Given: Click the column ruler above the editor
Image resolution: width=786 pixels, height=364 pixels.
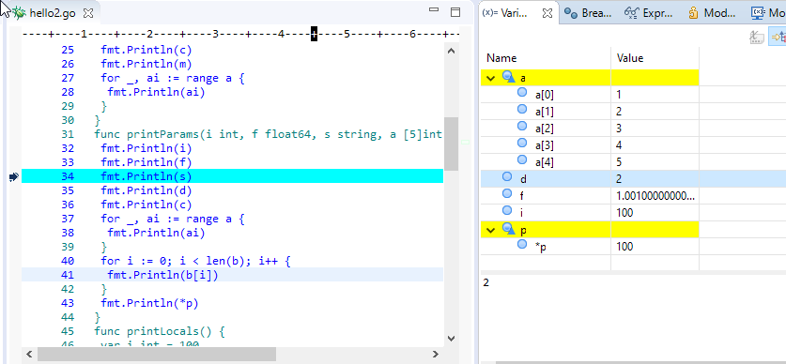Looking at the screenshot, I should (240, 34).
